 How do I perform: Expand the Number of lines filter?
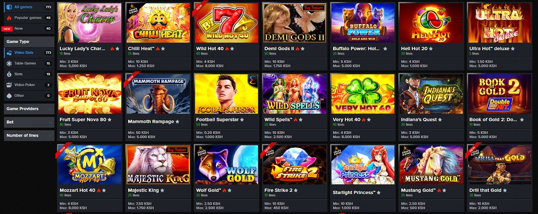(29, 136)
